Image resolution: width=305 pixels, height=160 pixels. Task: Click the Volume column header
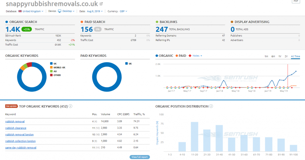[x=105, y=114]
